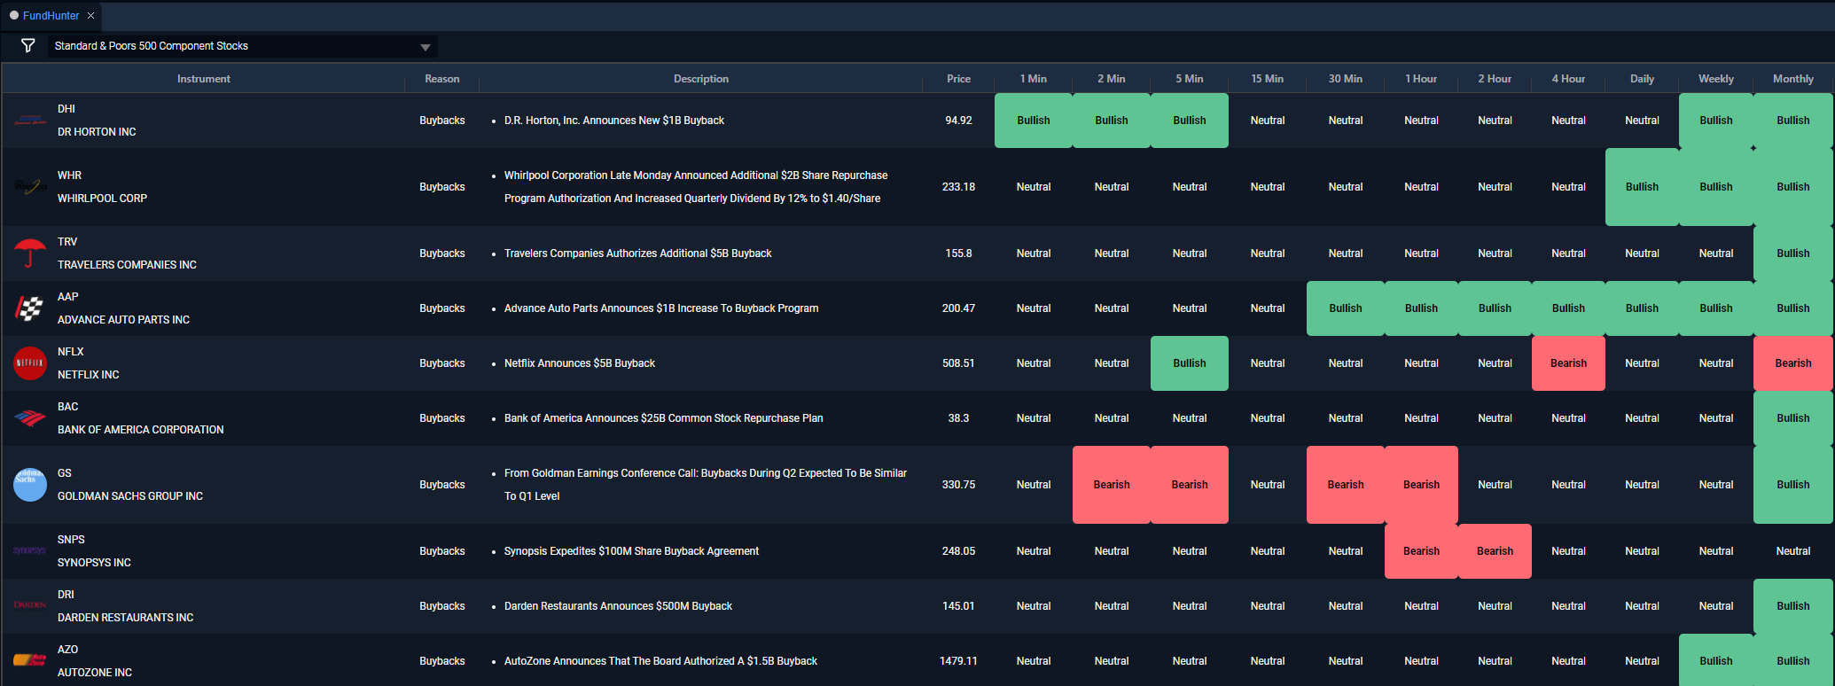Image resolution: width=1835 pixels, height=686 pixels.
Task: Click Whirlpool's price 233.18
Action: click(x=958, y=187)
